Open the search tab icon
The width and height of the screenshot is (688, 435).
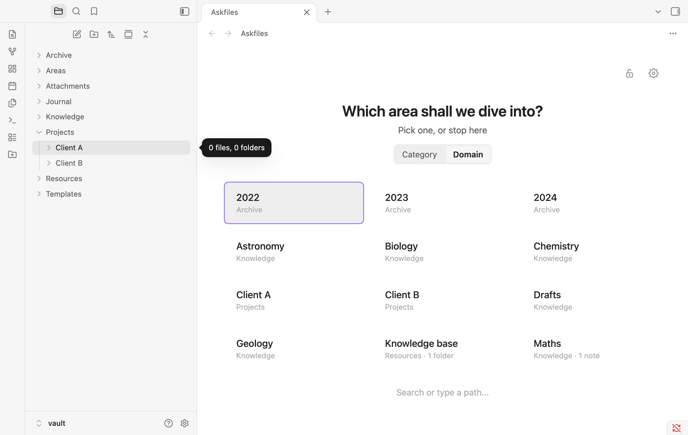76,11
